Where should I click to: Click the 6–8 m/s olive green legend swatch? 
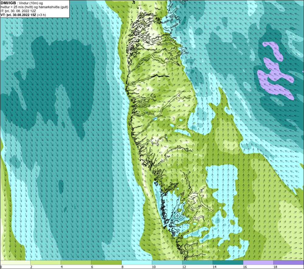(106, 262)
